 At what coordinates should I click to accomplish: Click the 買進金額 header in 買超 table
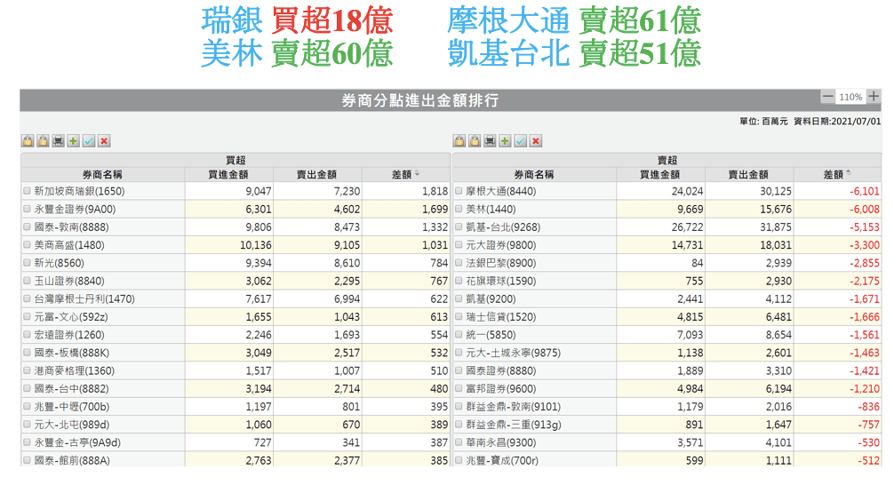(x=227, y=175)
